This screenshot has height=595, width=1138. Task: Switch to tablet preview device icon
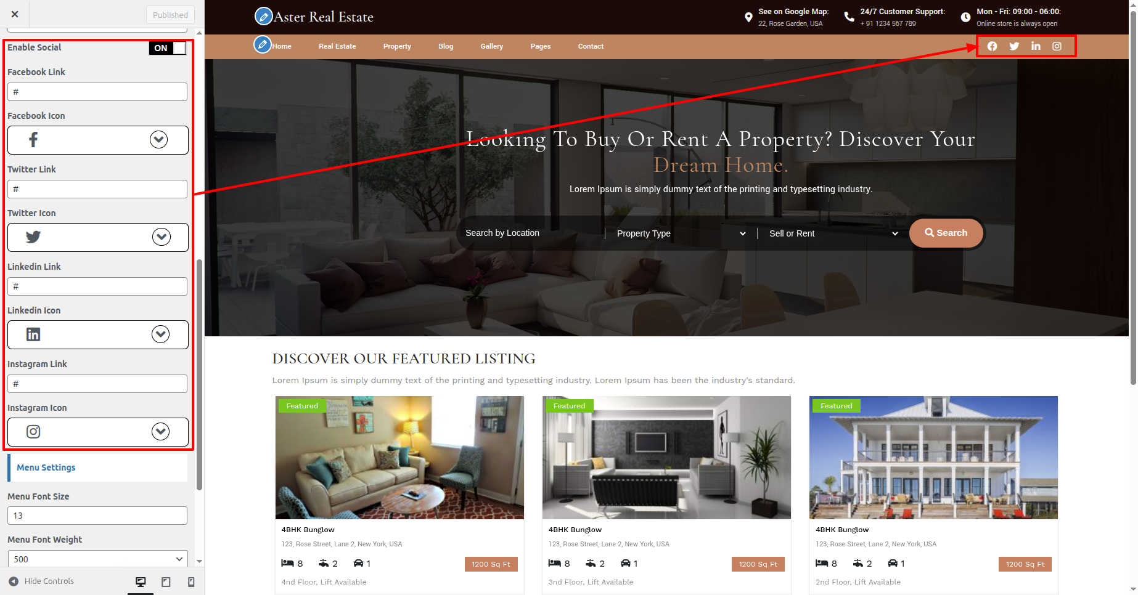point(166,581)
